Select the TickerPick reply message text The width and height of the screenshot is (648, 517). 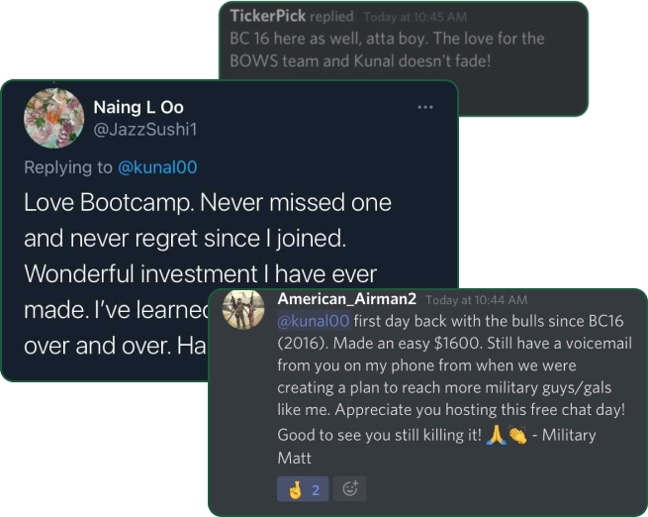[x=387, y=50]
